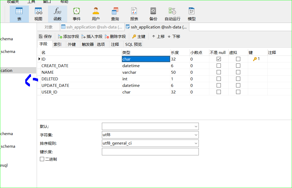
Task: Switch to the SQL 预览 tab
Action: tap(133, 44)
